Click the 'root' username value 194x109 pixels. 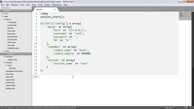(x=78, y=34)
